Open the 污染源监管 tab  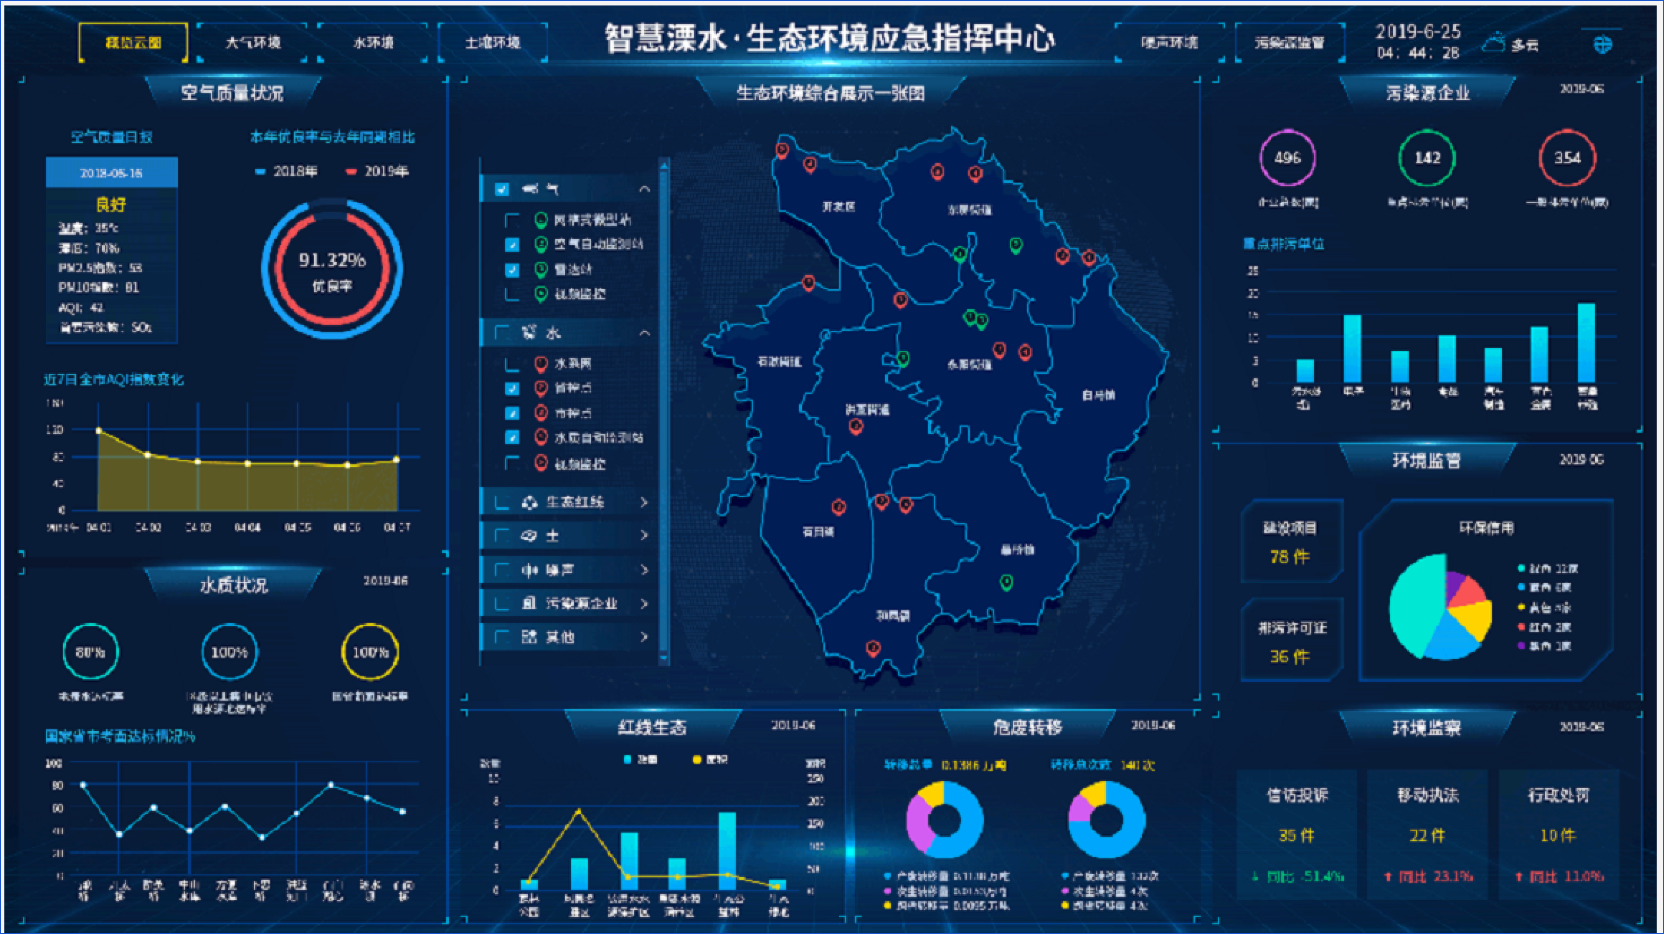click(1290, 43)
